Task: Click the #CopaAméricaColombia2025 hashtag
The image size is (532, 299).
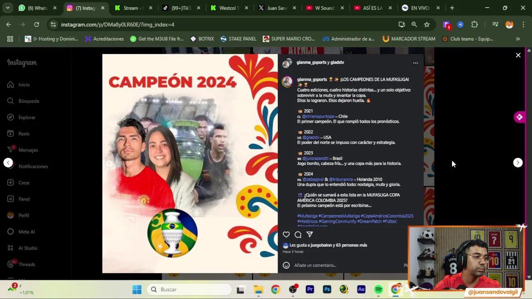Action: click(x=387, y=216)
